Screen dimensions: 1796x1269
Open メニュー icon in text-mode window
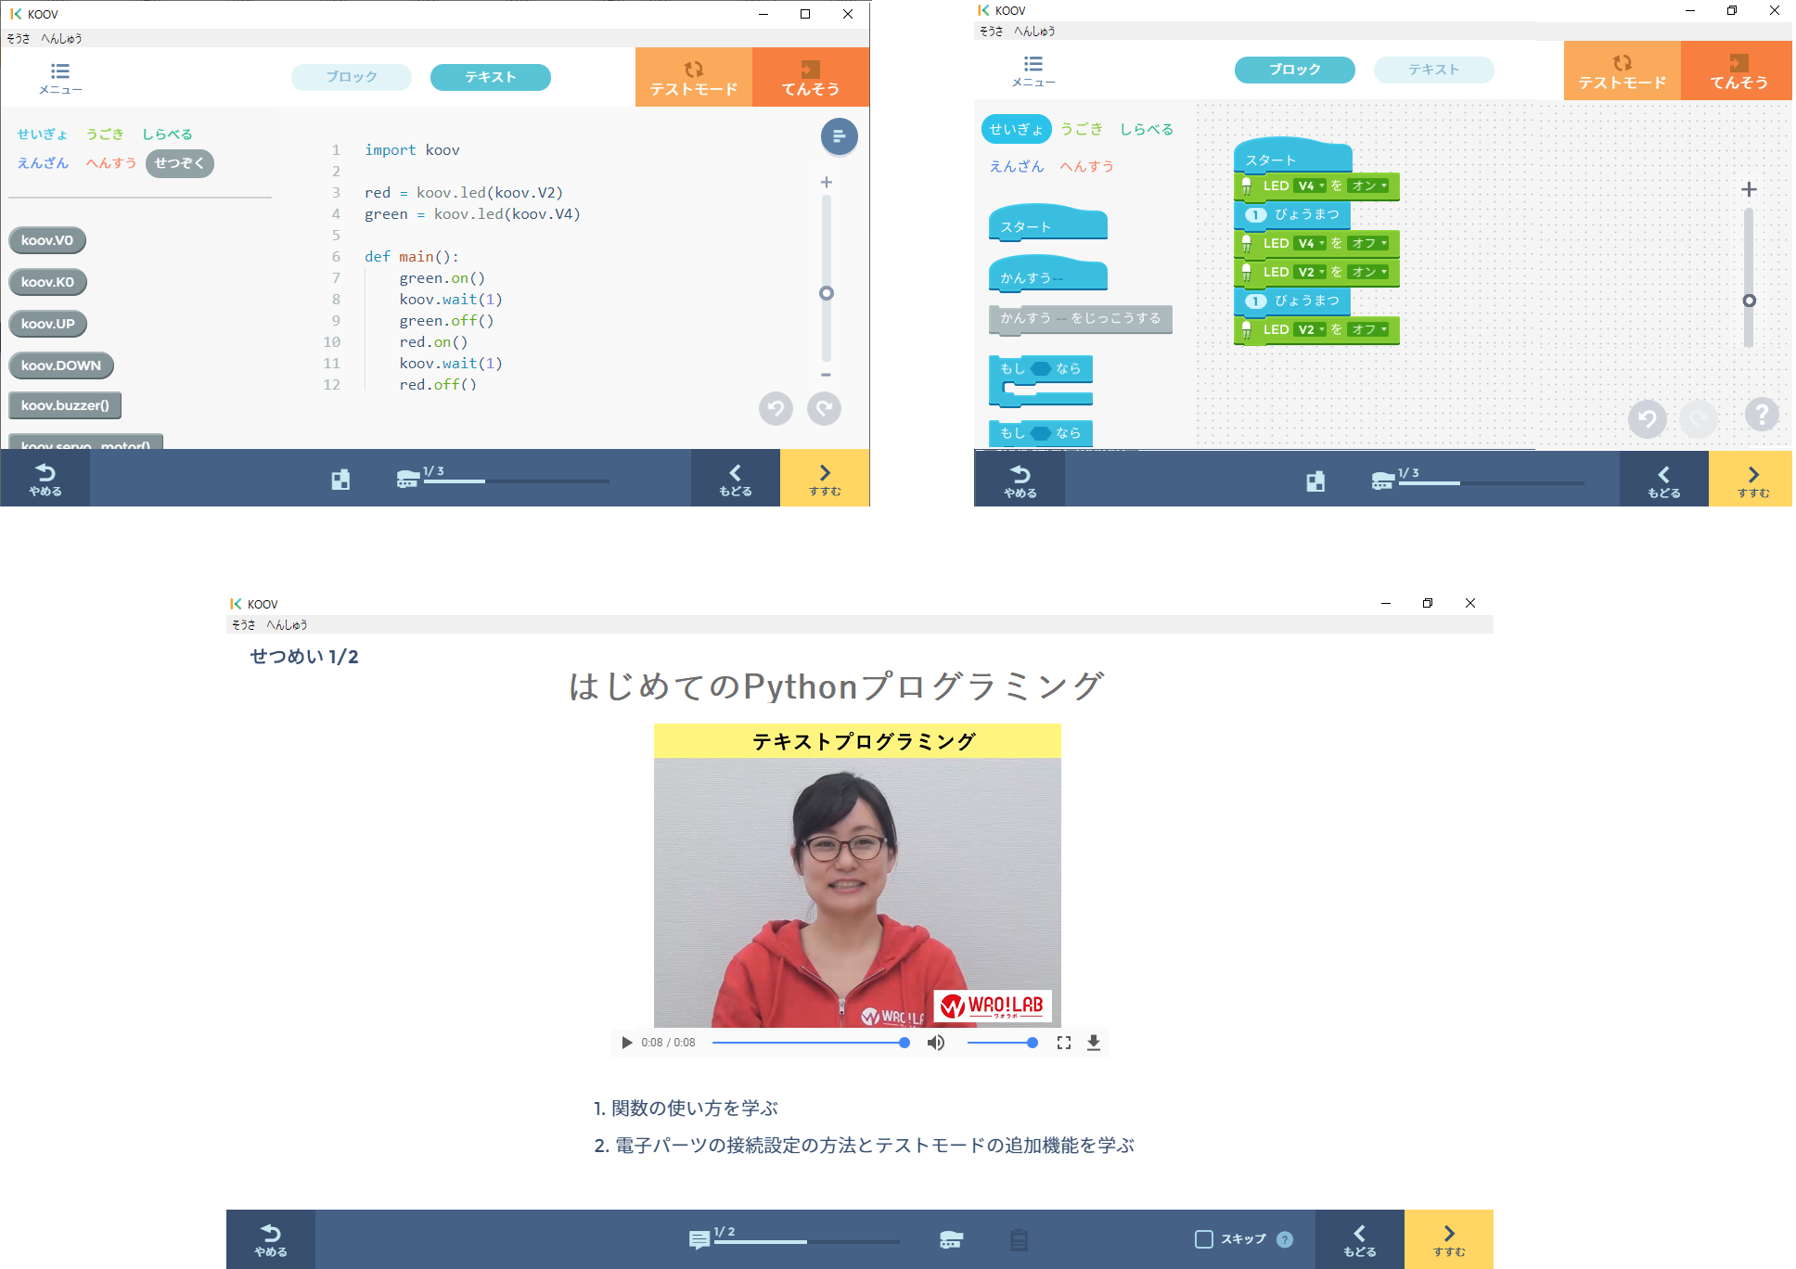[60, 78]
